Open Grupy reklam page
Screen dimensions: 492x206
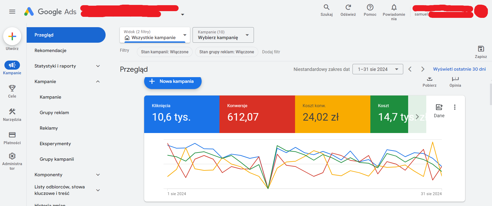tap(54, 113)
